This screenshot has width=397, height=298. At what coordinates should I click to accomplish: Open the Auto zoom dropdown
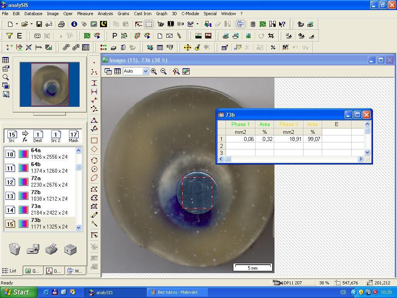tap(145, 71)
